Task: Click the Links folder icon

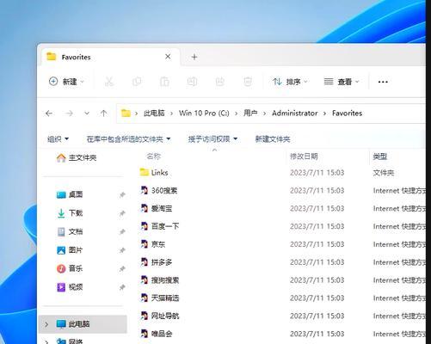Action: 145,172
